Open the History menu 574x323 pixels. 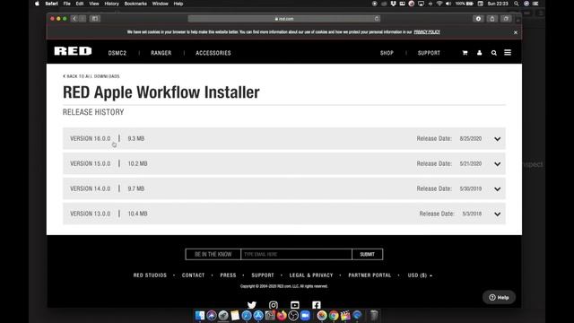[x=111, y=4]
